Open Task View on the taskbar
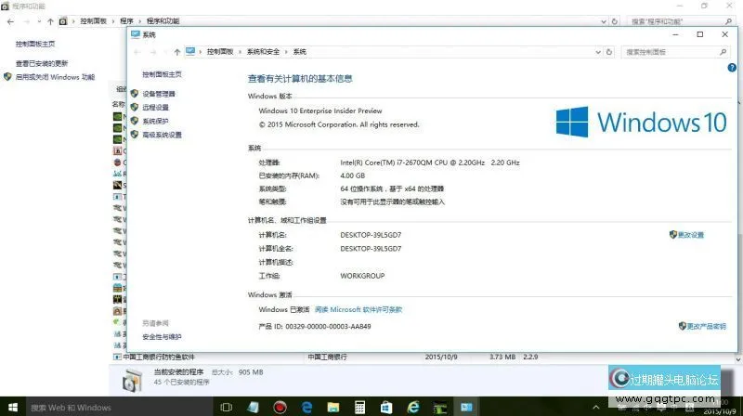Viewport: 743px width, 416px height. point(226,407)
